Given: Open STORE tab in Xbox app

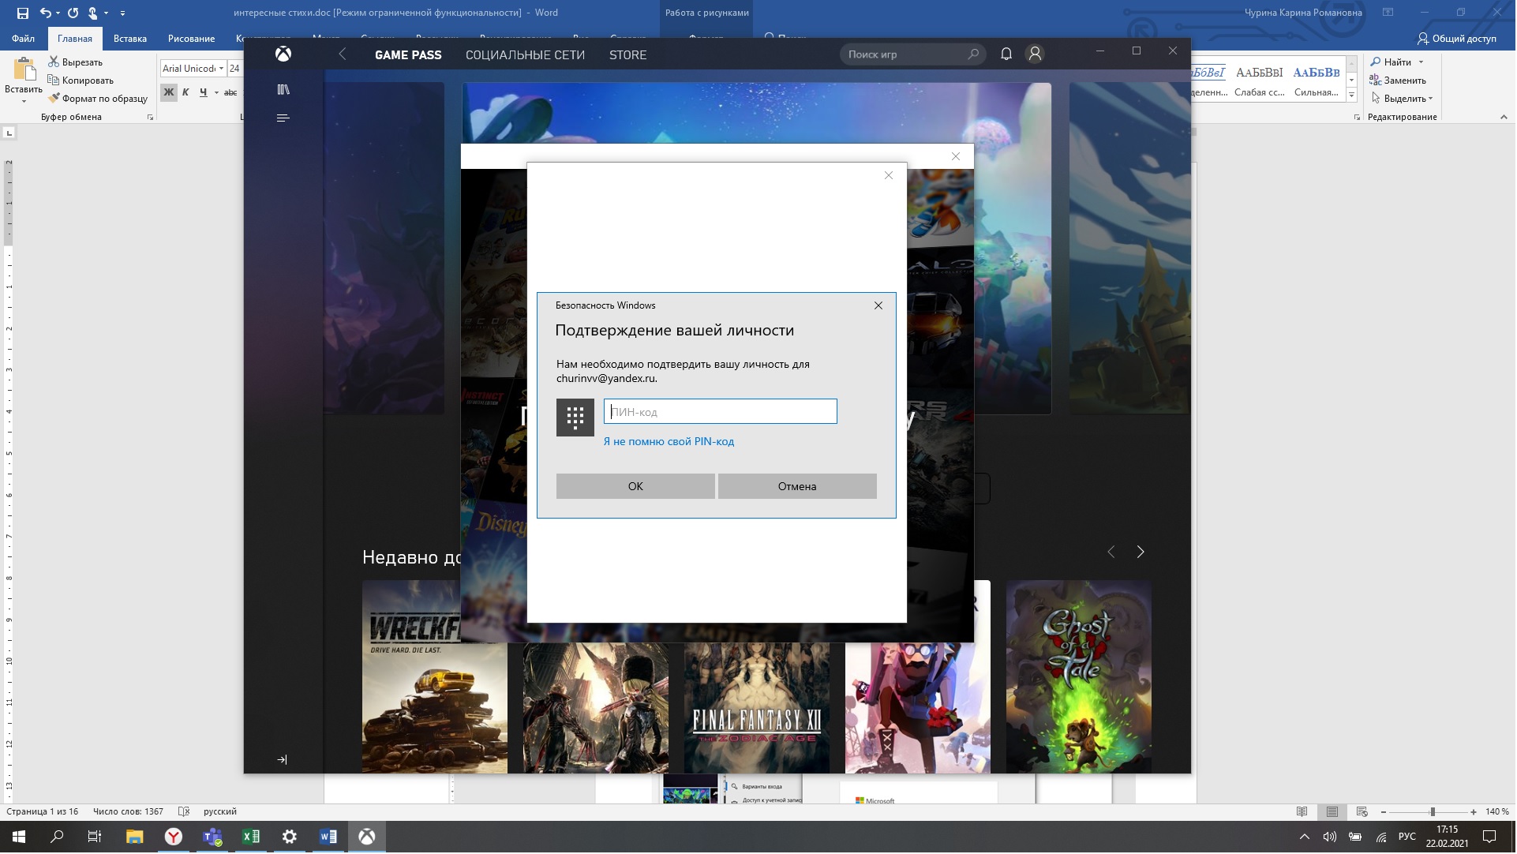Looking at the screenshot, I should point(628,55).
